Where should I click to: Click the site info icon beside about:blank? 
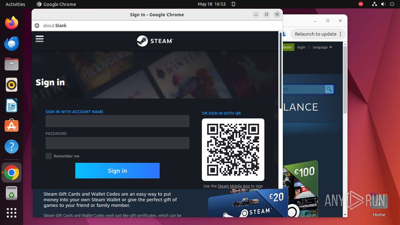(x=37, y=26)
